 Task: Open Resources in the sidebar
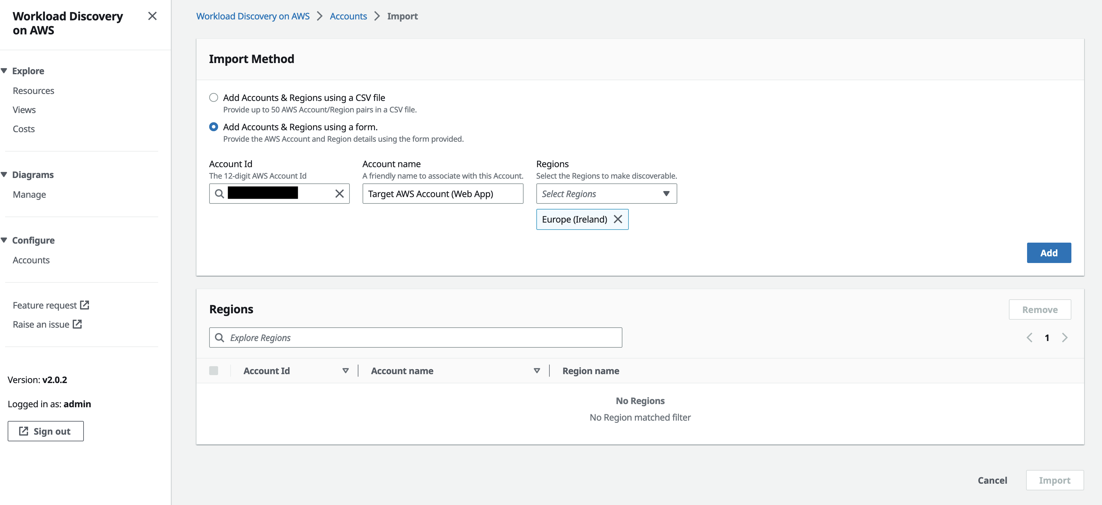coord(33,90)
